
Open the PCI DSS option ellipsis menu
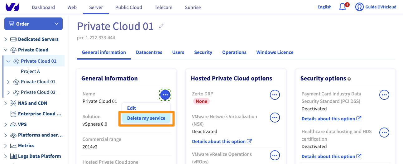[384, 95]
